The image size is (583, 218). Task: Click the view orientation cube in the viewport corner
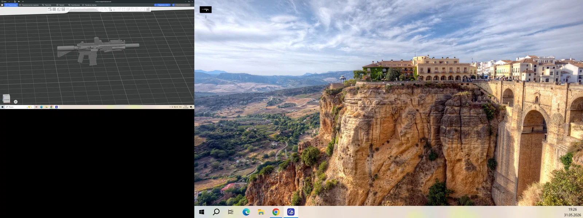[x=6, y=98]
